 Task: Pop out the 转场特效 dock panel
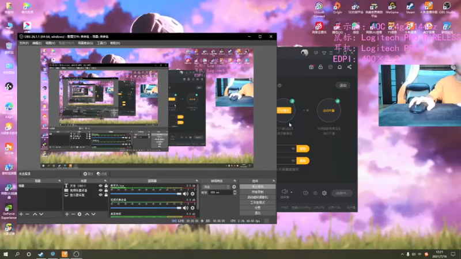[x=235, y=181]
